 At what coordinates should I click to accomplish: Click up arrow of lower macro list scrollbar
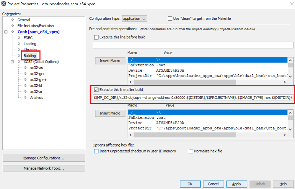[x=290, y=113]
